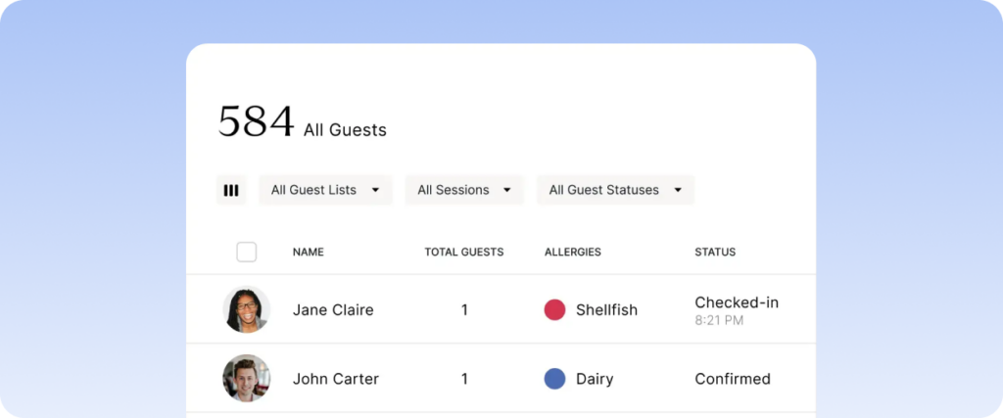Sort by the NAME column header
The height and width of the screenshot is (418, 1003).
pos(309,252)
